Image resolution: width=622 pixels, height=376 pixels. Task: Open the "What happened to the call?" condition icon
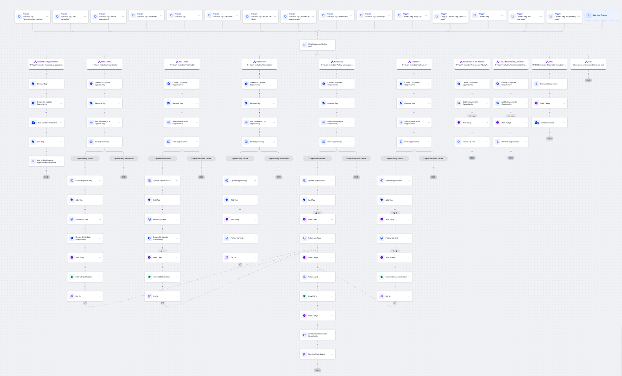click(304, 45)
